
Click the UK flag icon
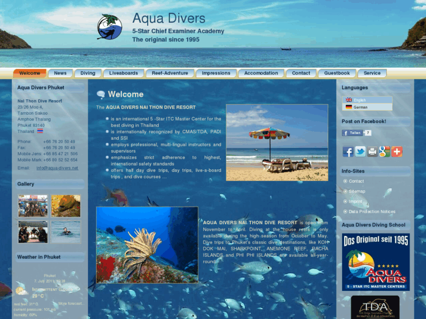(x=349, y=100)
